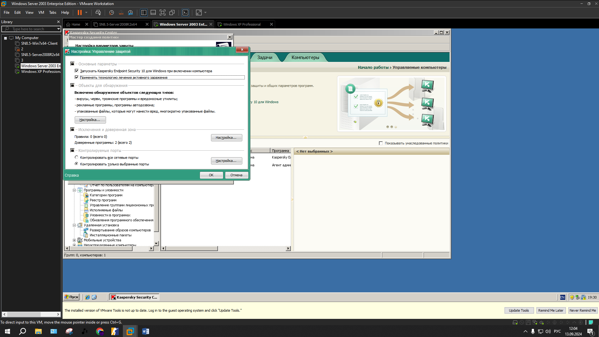599x337 pixels.
Task: Toggle the library sidebar view icon
Action: (144, 13)
